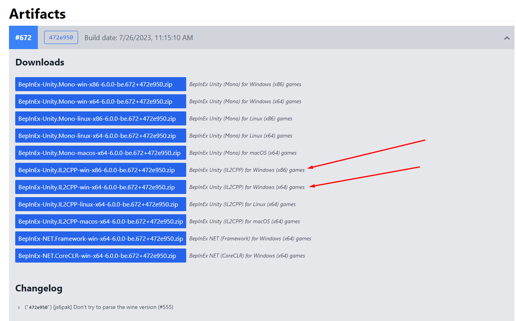Download BepInEx-Unity.IL2CPP-linux-x64 zip

[x=101, y=204]
